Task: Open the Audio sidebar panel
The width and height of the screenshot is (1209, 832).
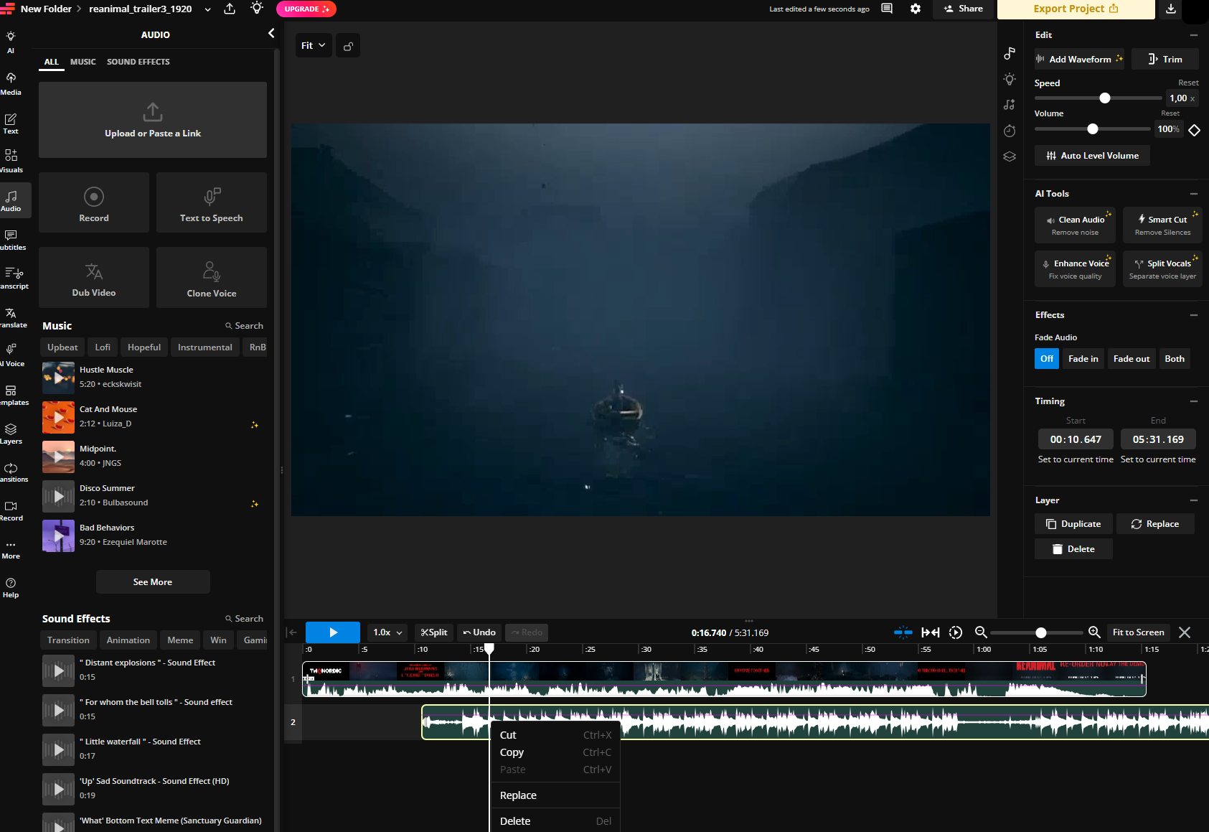Action: click(x=11, y=200)
